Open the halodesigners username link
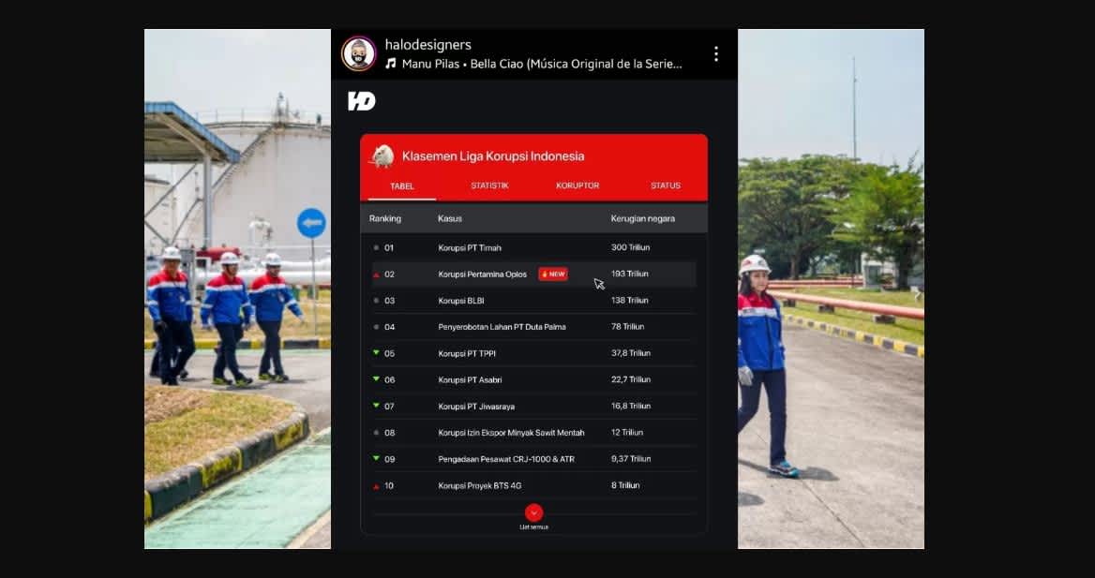 point(428,45)
